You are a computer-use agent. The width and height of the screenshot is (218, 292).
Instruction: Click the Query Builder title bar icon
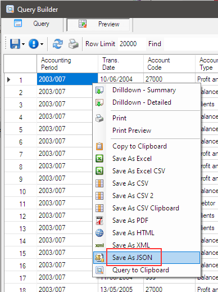pos(10,9)
